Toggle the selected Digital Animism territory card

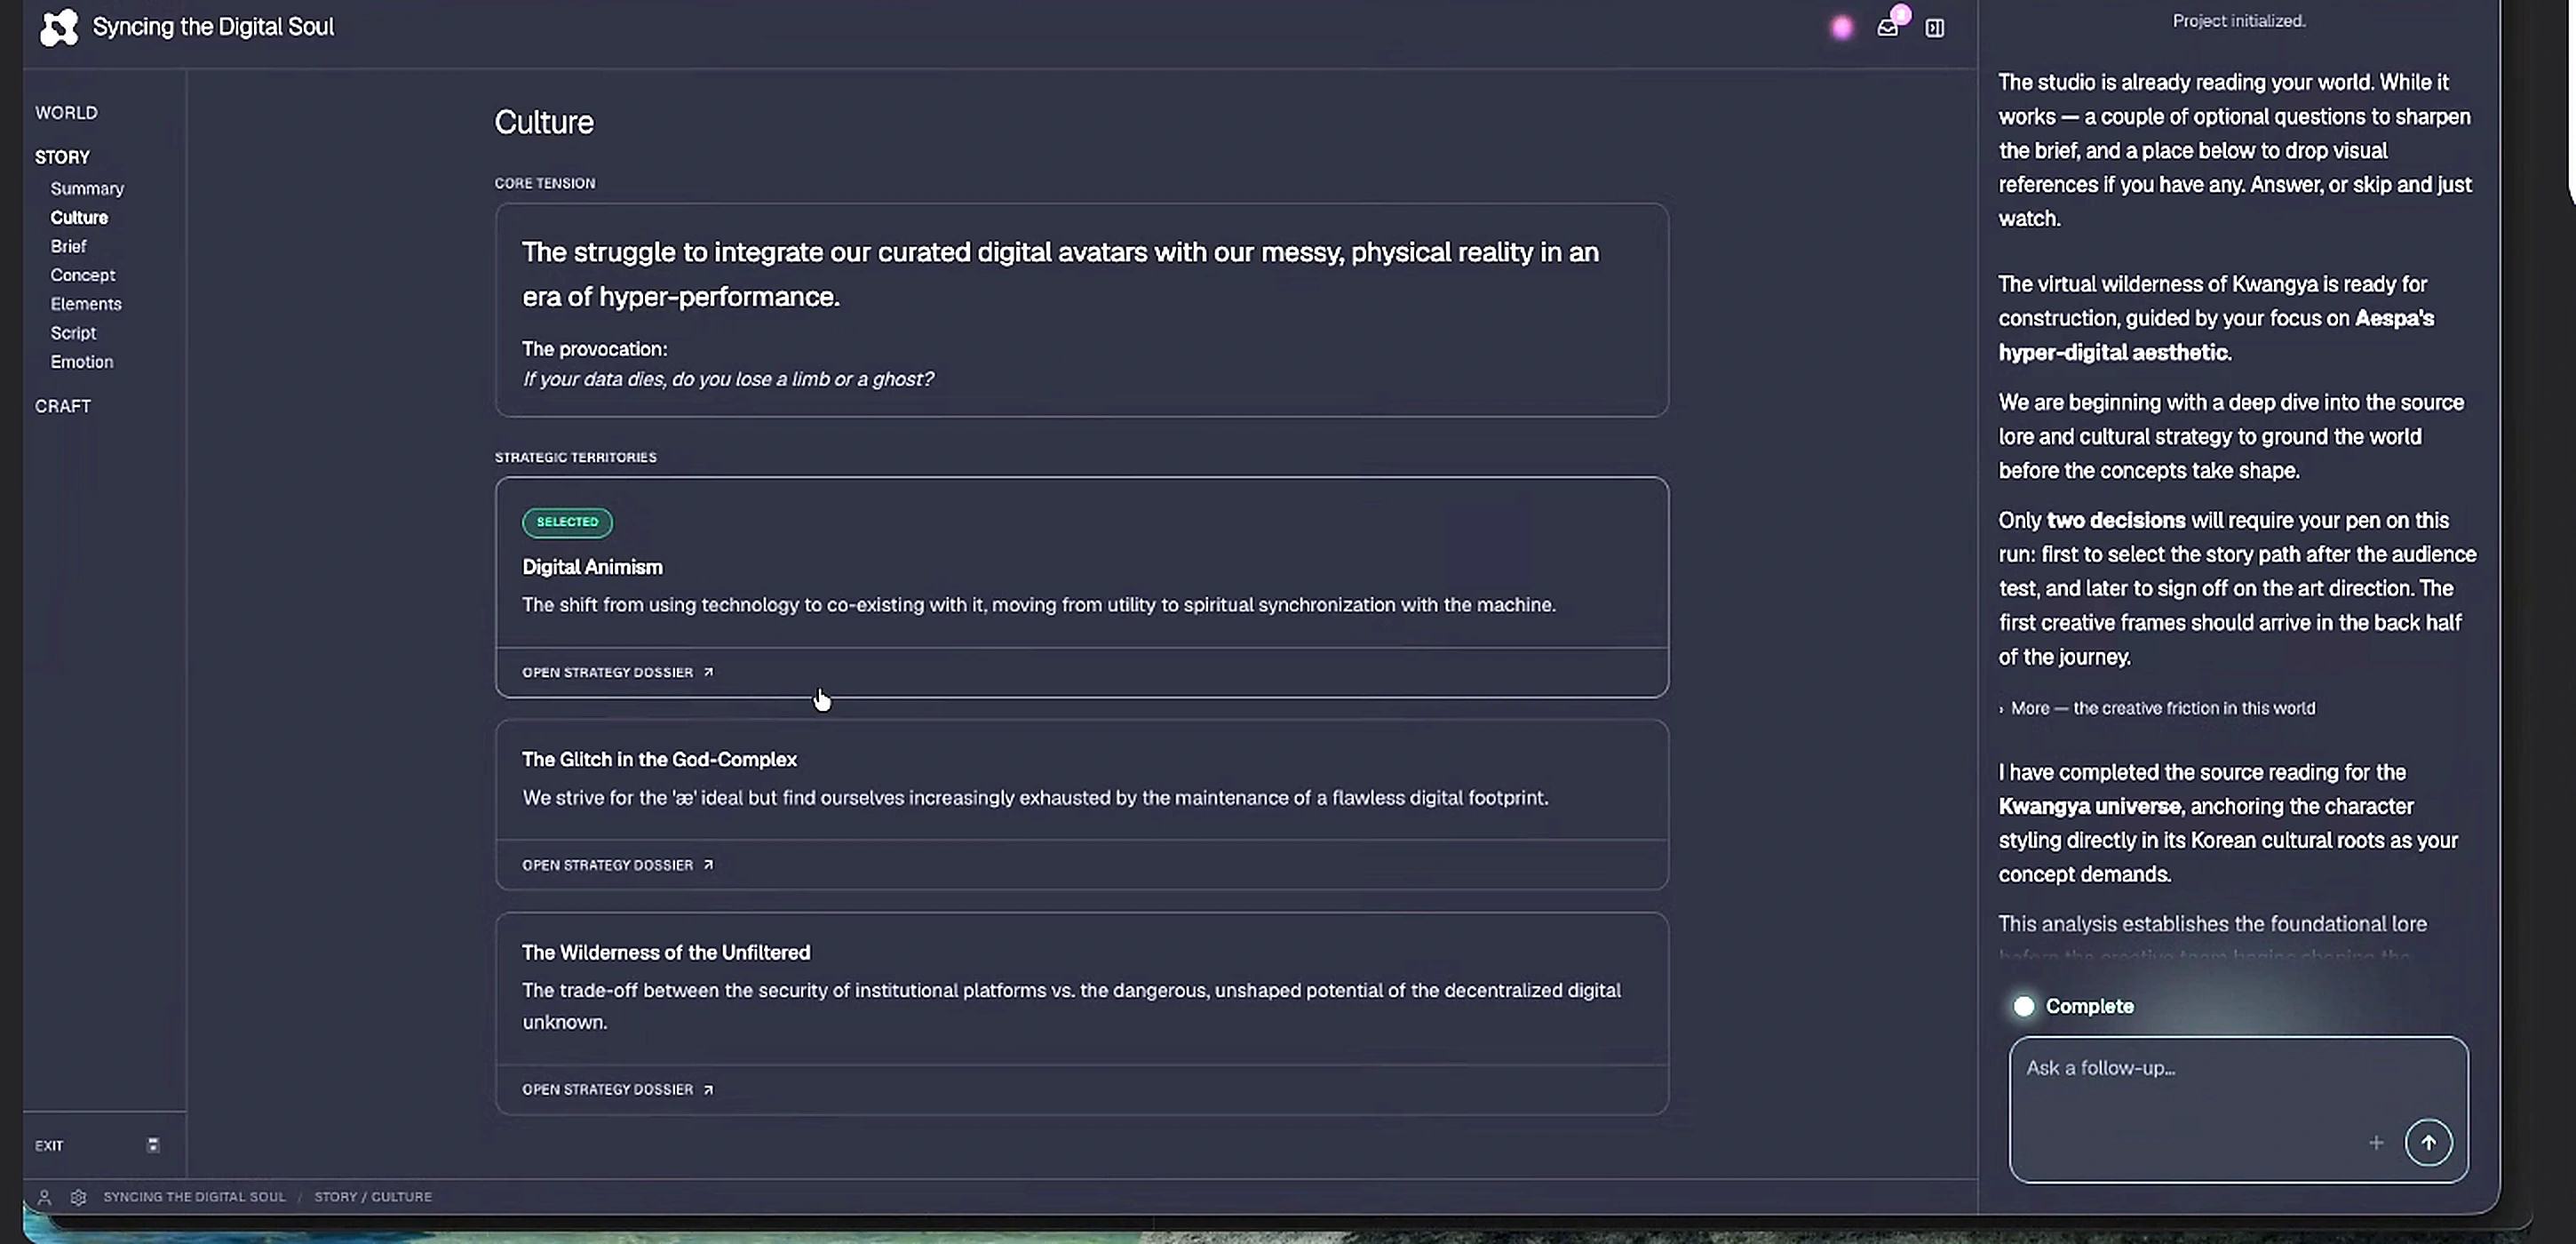1081,563
